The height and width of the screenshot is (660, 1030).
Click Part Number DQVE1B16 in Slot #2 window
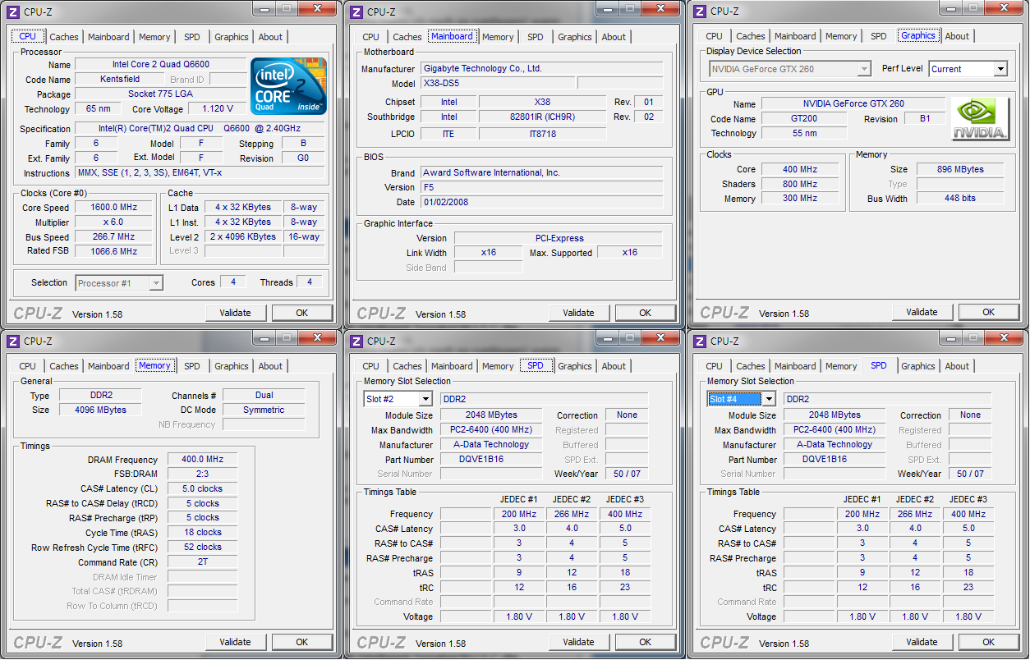pyautogui.click(x=491, y=460)
